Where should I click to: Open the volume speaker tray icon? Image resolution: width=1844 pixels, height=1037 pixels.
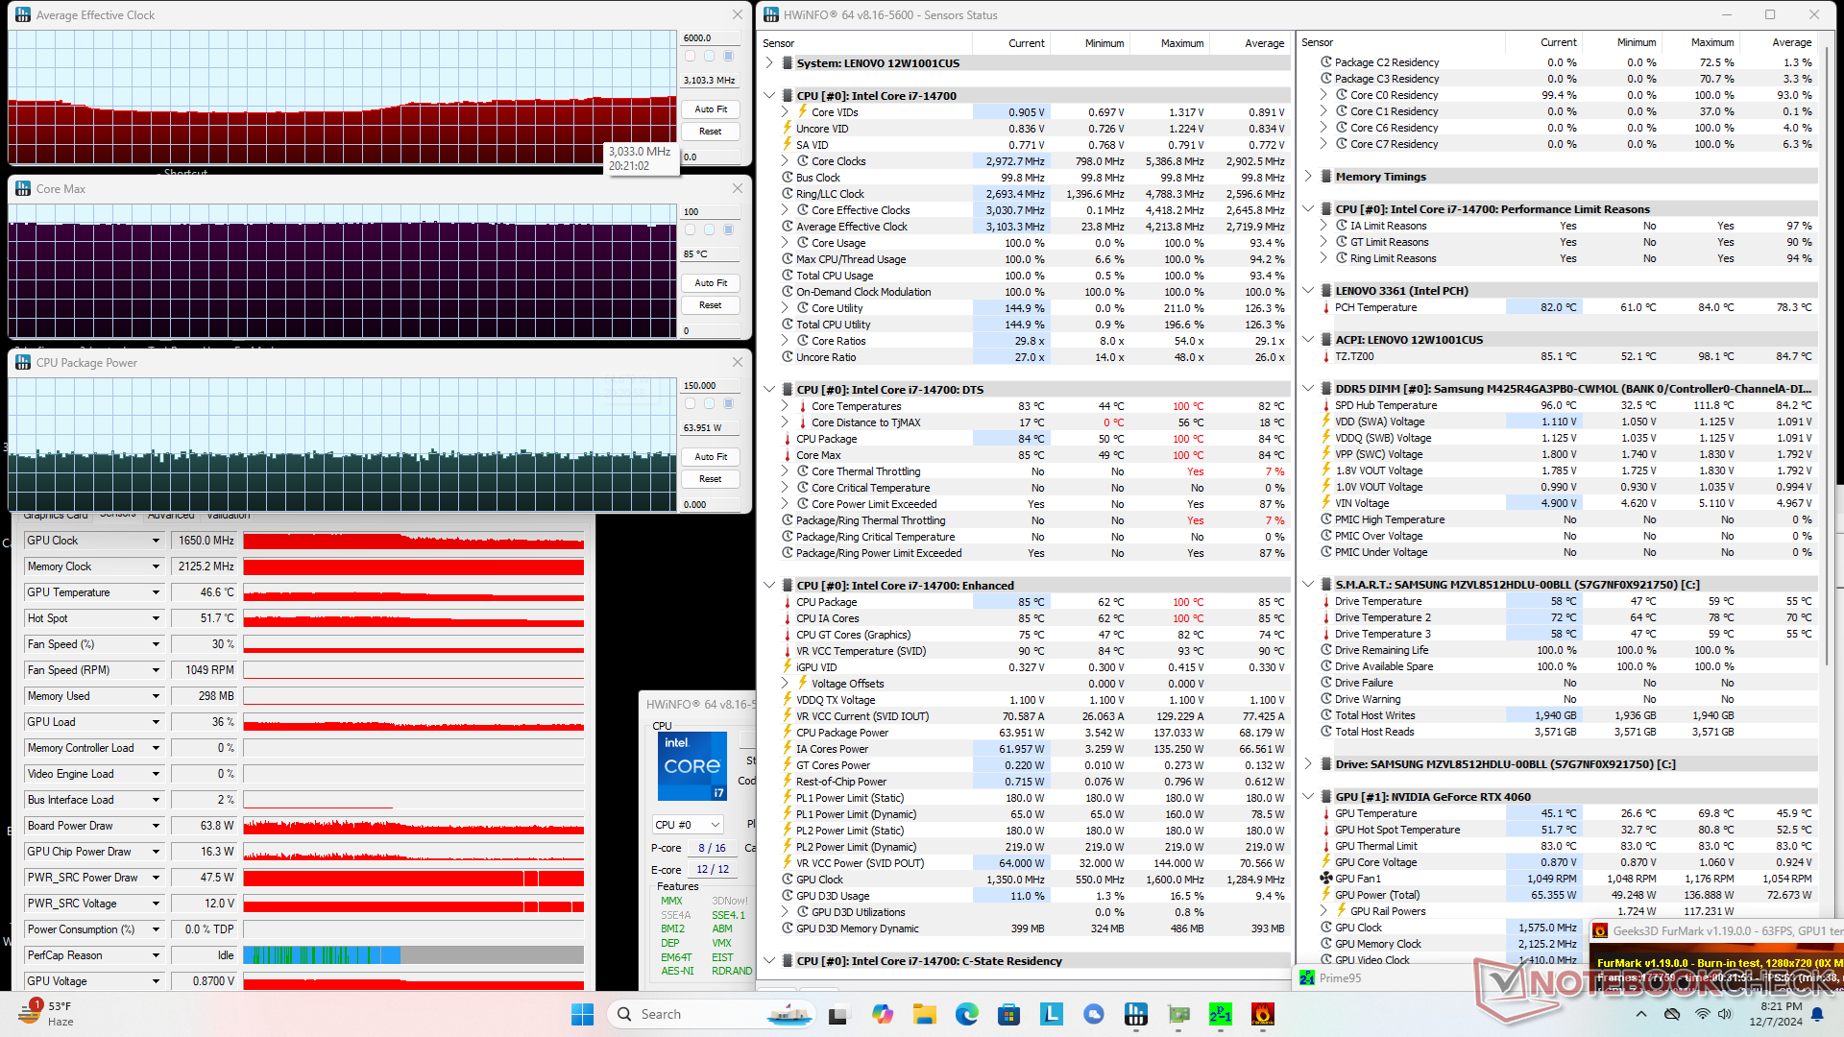(x=1725, y=1014)
